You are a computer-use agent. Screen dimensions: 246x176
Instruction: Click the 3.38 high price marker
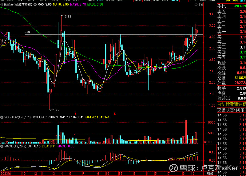68,17
